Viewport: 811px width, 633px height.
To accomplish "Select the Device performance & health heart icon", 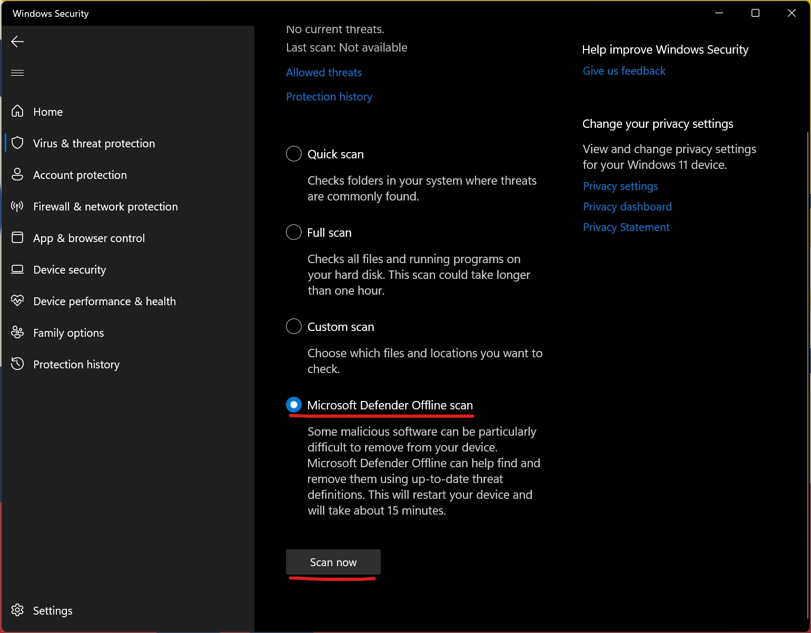I will pyautogui.click(x=17, y=301).
